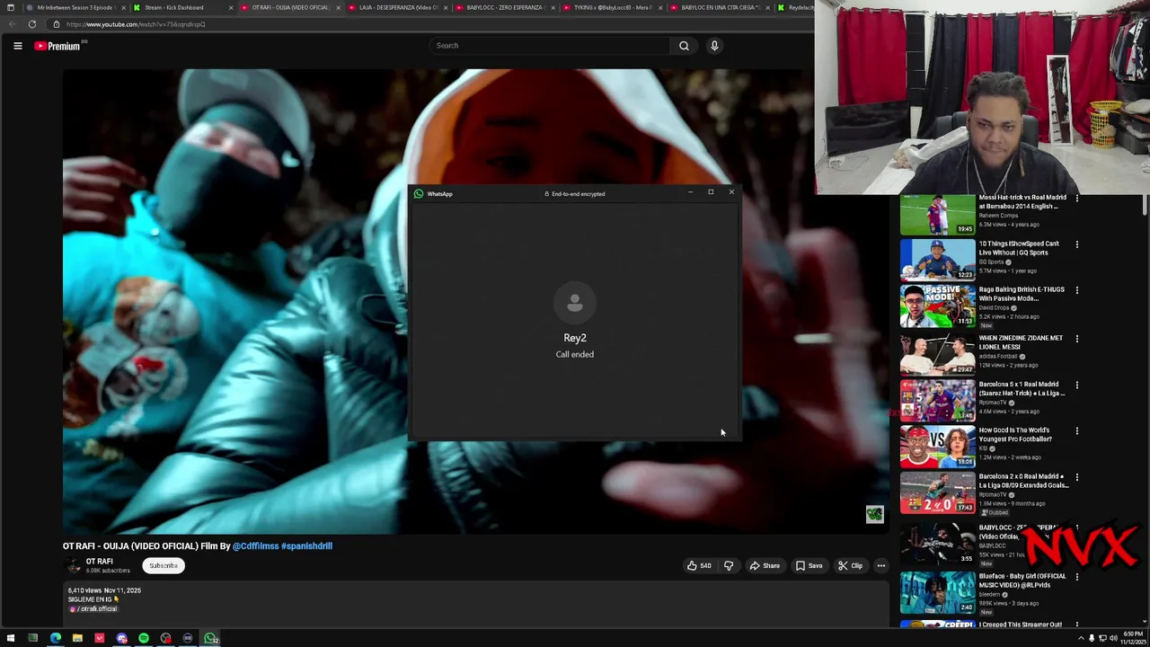Click the End-to-end encrypted lock label
Viewport: 1150px width, 647px height.
click(575, 194)
